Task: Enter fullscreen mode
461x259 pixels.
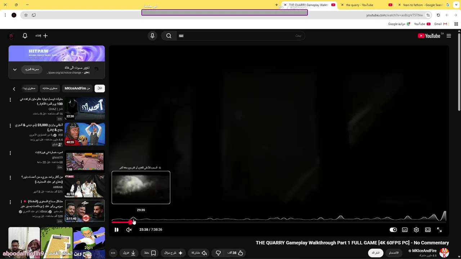Action: point(439,230)
